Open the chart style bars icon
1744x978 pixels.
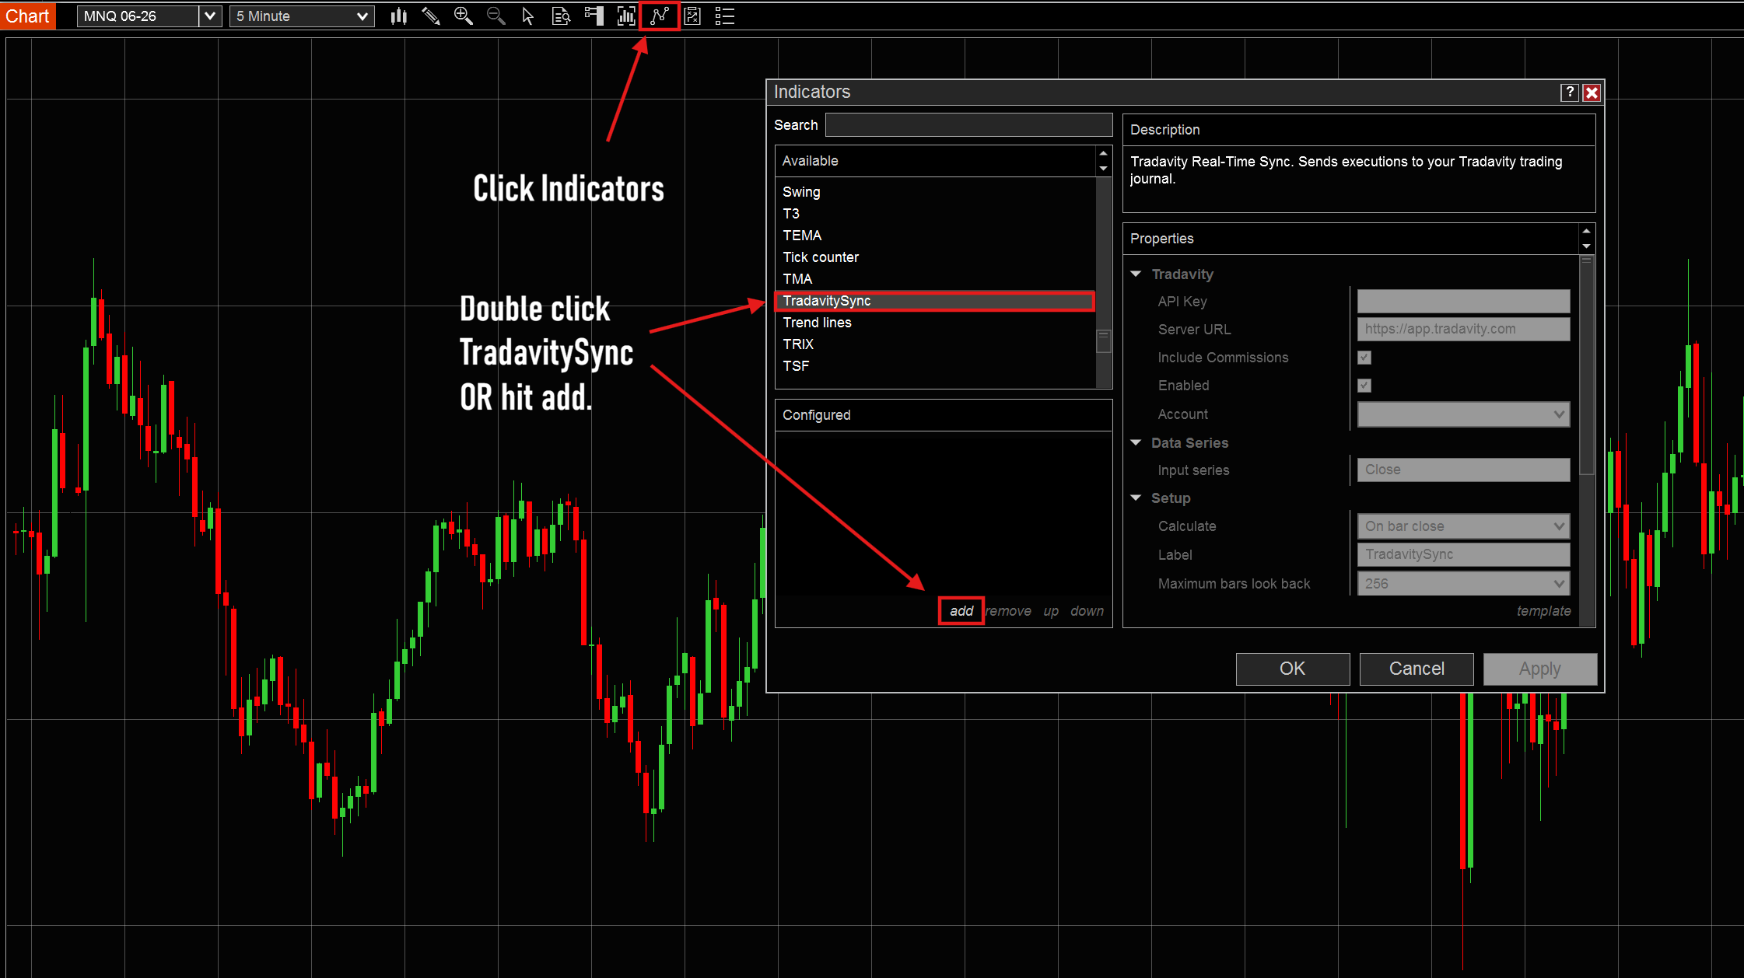[626, 16]
